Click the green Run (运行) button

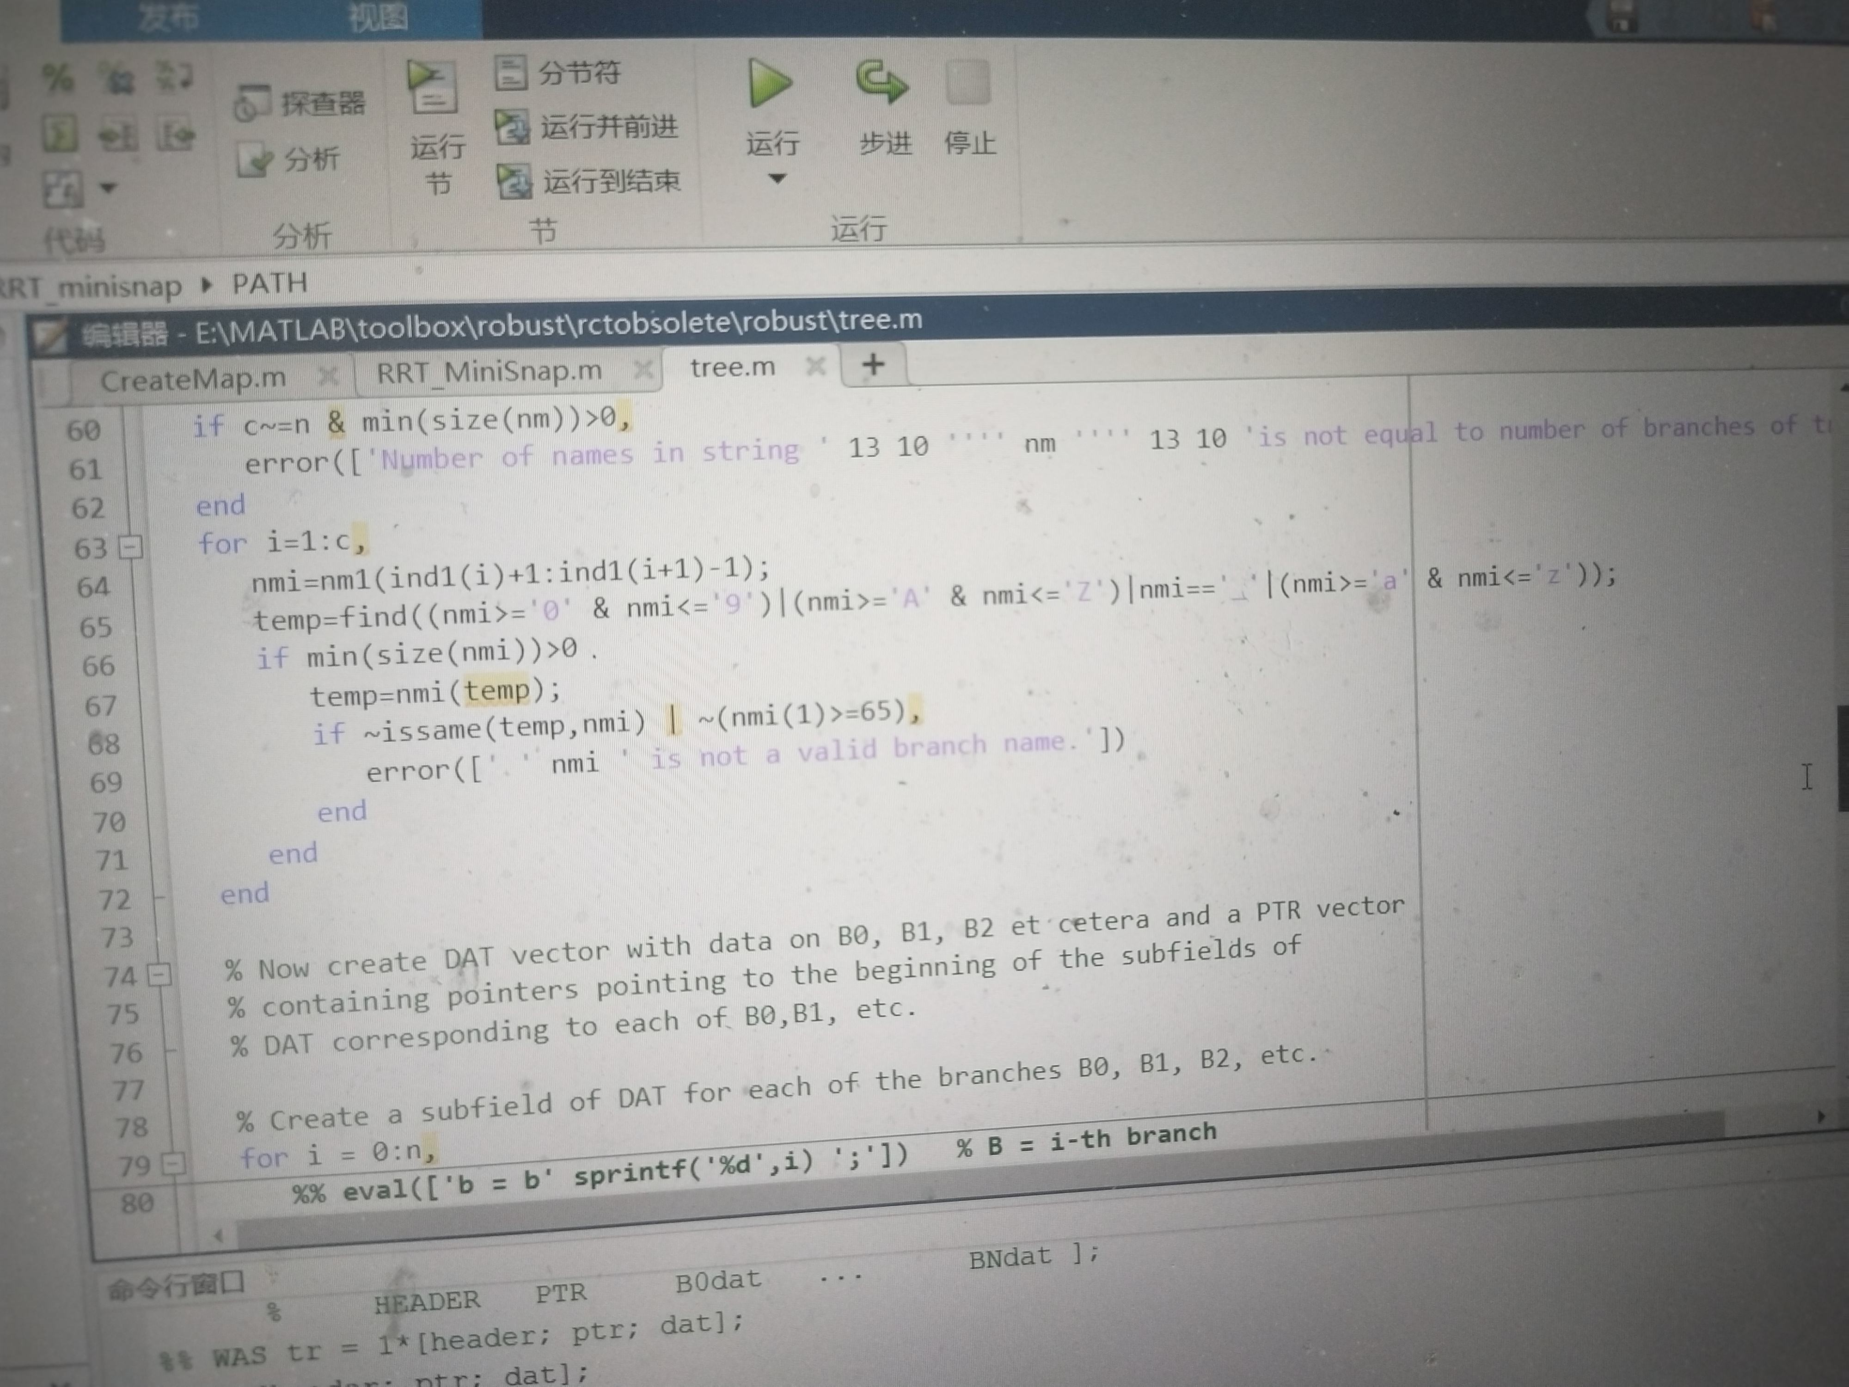pos(769,85)
